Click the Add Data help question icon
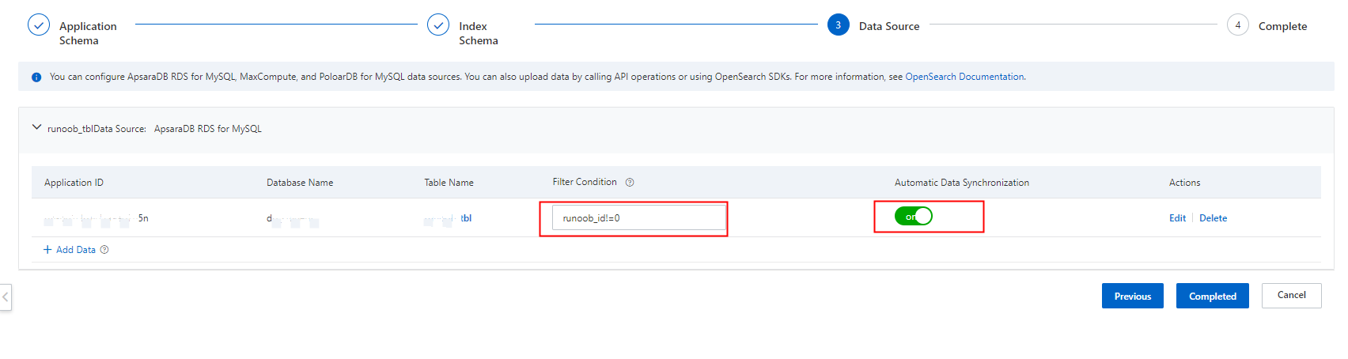 104,250
